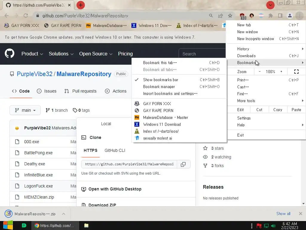Screen dimensions: 306x230
Task: Open a new tab with the red plus button
Action: coord(81,5)
